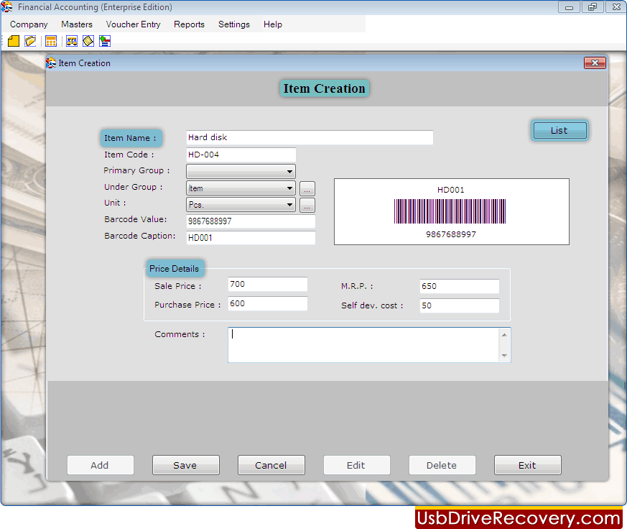Click the Exit button

(528, 465)
